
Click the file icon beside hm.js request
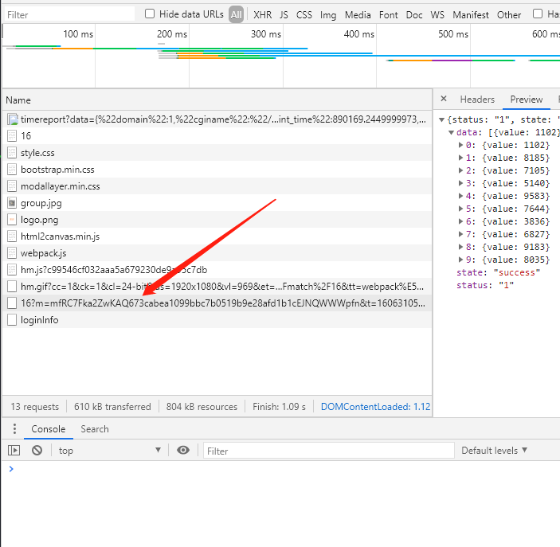tap(12, 270)
